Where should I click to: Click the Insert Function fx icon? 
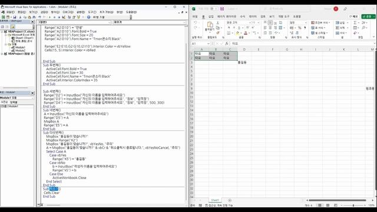click(227, 44)
